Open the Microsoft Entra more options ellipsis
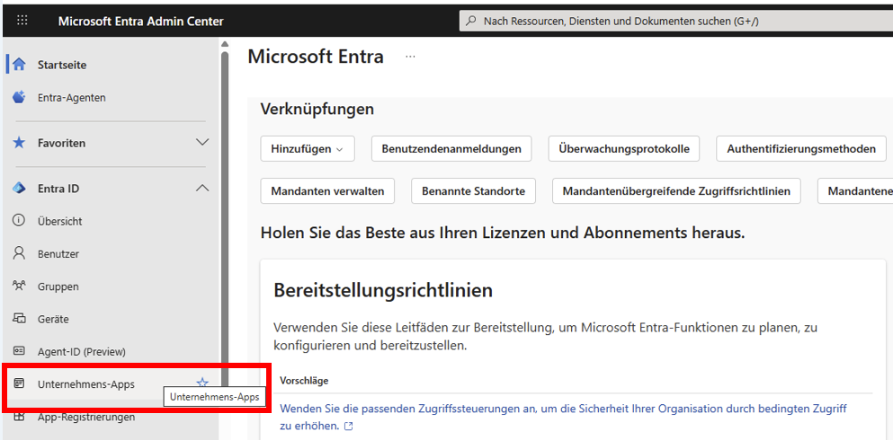The width and height of the screenshot is (893, 440). (411, 57)
